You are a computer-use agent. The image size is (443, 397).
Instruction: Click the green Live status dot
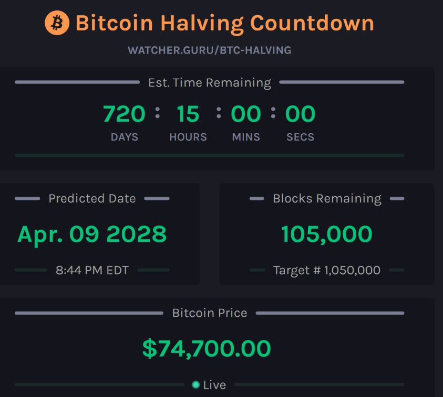(196, 385)
